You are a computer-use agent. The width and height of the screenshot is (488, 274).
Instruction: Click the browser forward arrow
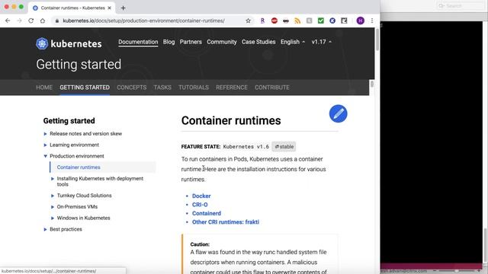click(19, 21)
